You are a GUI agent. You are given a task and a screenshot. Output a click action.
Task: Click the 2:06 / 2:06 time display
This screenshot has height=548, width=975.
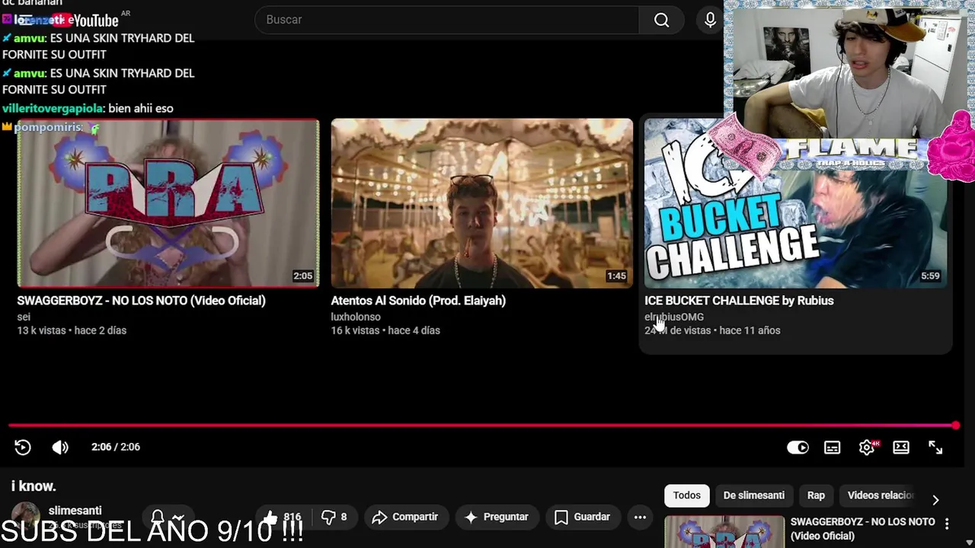pos(116,447)
